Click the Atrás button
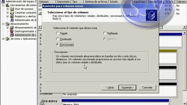 click(110, 87)
